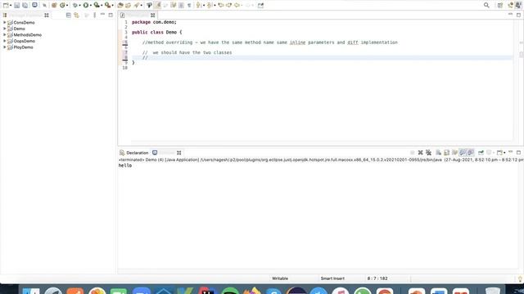Toggle Link with Editor in Package Explorer
This screenshot has height=294, width=524.
[x=76, y=15]
